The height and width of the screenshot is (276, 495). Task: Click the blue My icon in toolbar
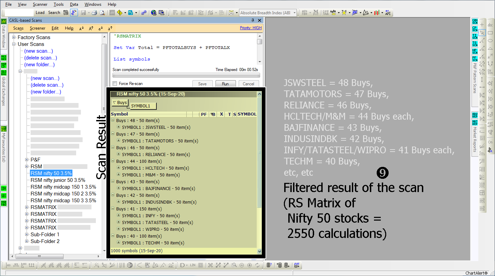click(x=130, y=13)
